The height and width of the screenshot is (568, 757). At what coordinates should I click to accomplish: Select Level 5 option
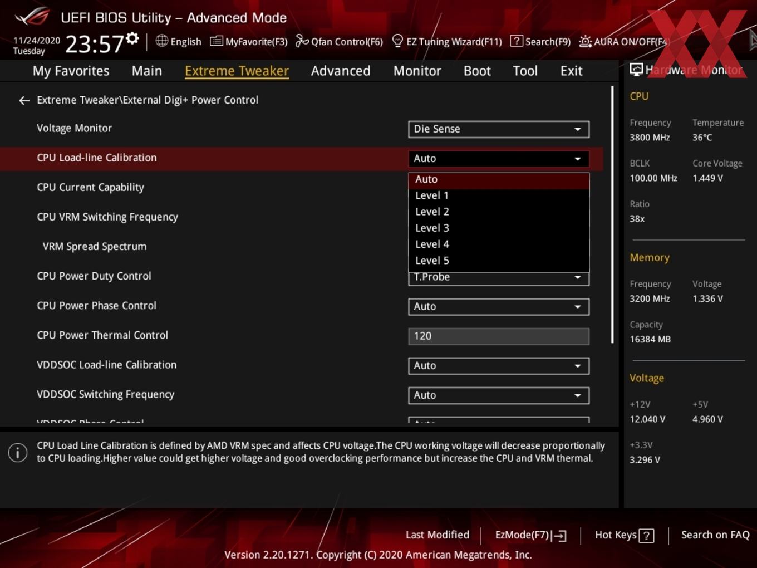[x=499, y=260]
